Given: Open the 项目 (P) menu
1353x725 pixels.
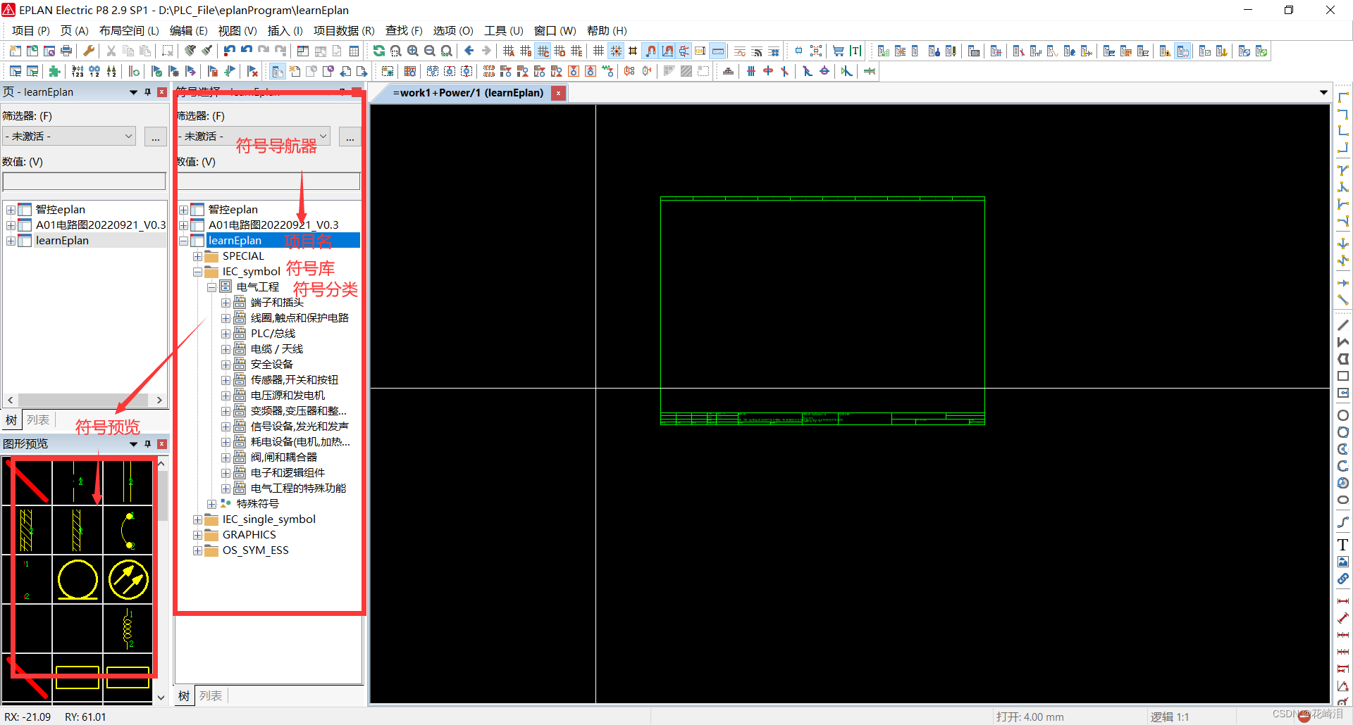Looking at the screenshot, I should click(31, 30).
